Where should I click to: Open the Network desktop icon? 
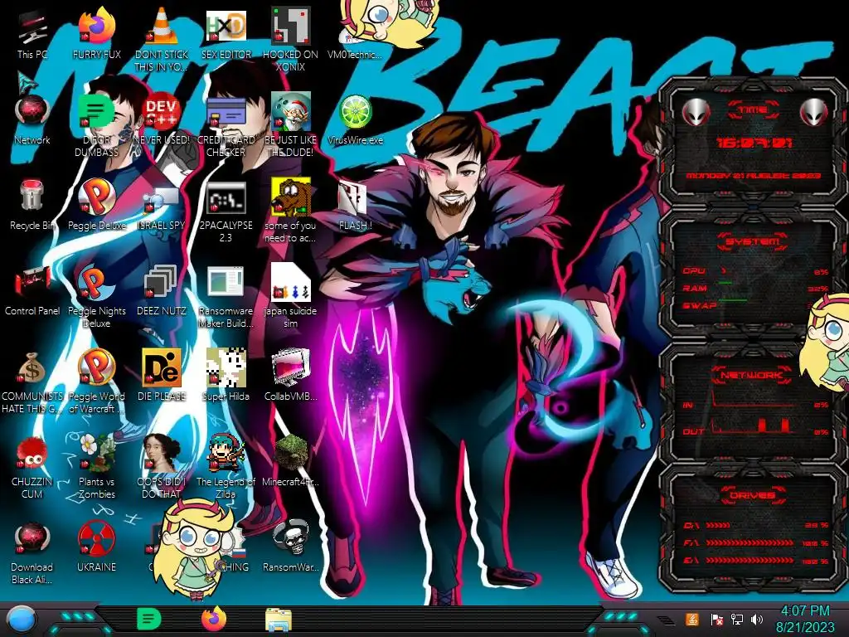coord(32,119)
